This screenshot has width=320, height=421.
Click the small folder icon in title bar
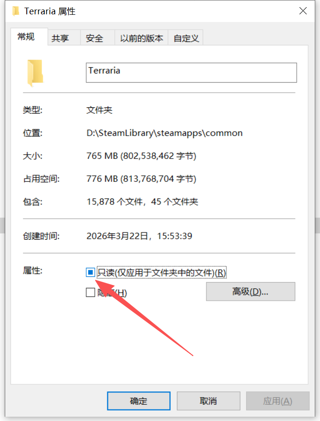(x=16, y=11)
